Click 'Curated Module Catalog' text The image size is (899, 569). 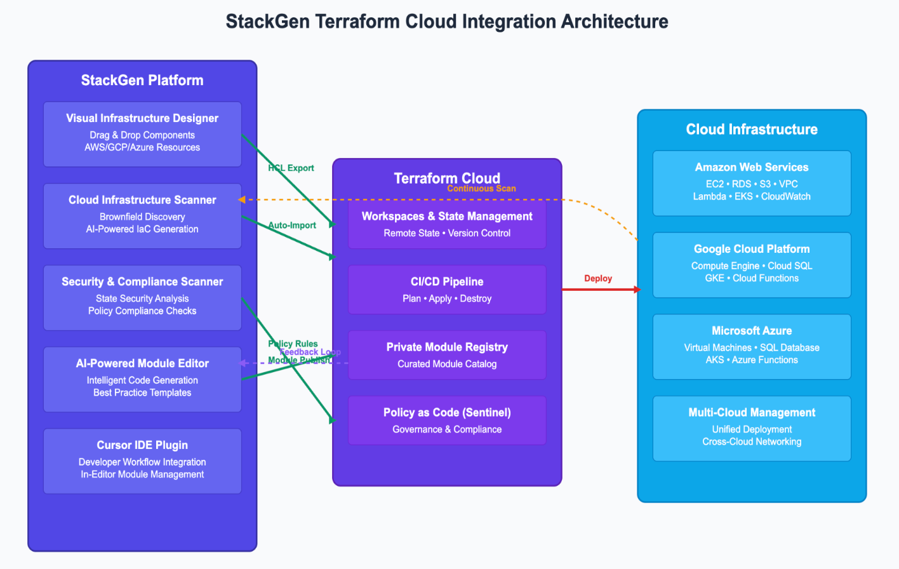tap(447, 364)
